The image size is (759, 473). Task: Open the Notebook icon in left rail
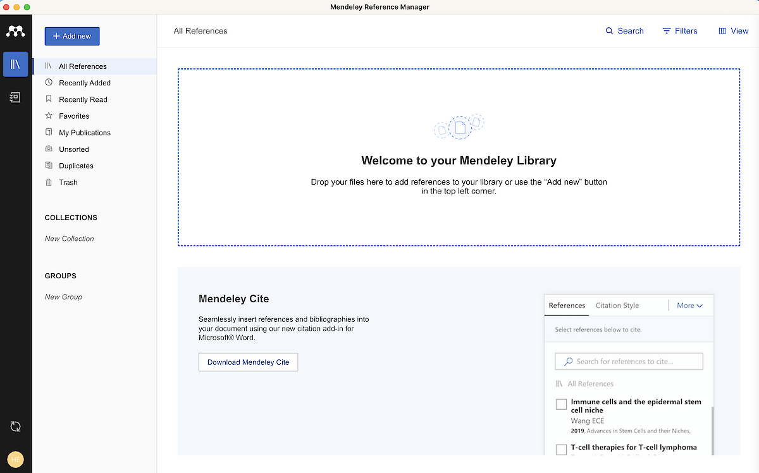(15, 97)
